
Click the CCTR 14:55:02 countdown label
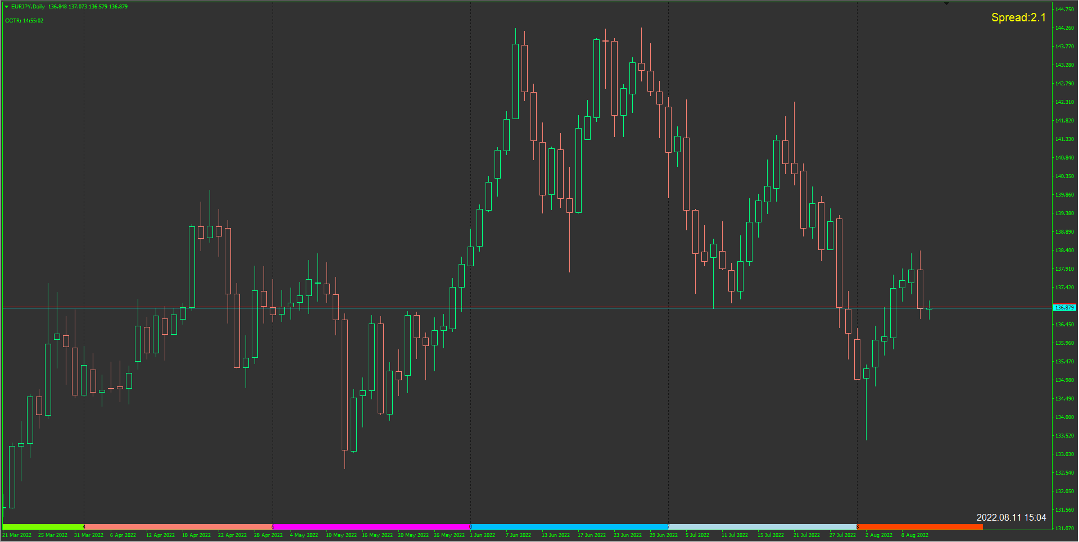[x=24, y=21]
